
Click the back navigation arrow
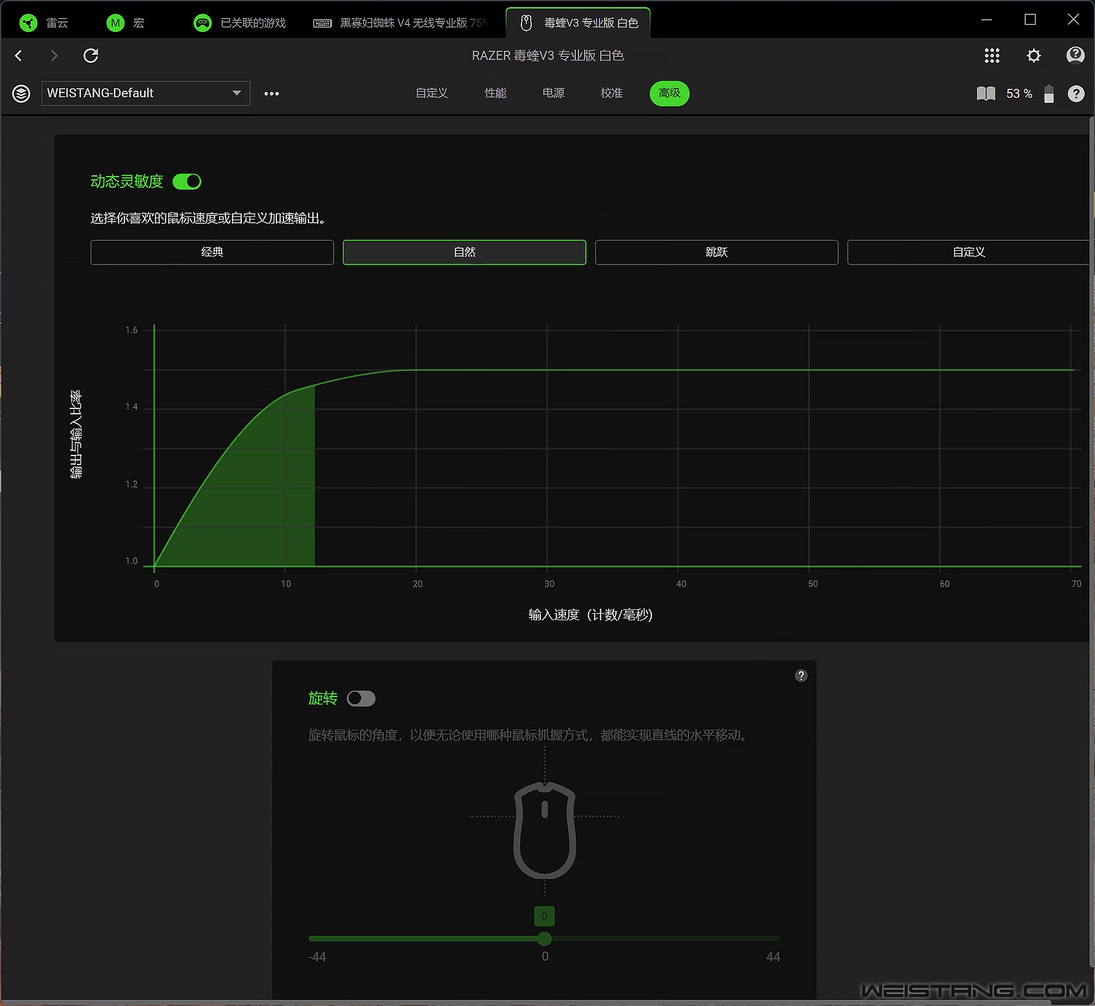(19, 55)
